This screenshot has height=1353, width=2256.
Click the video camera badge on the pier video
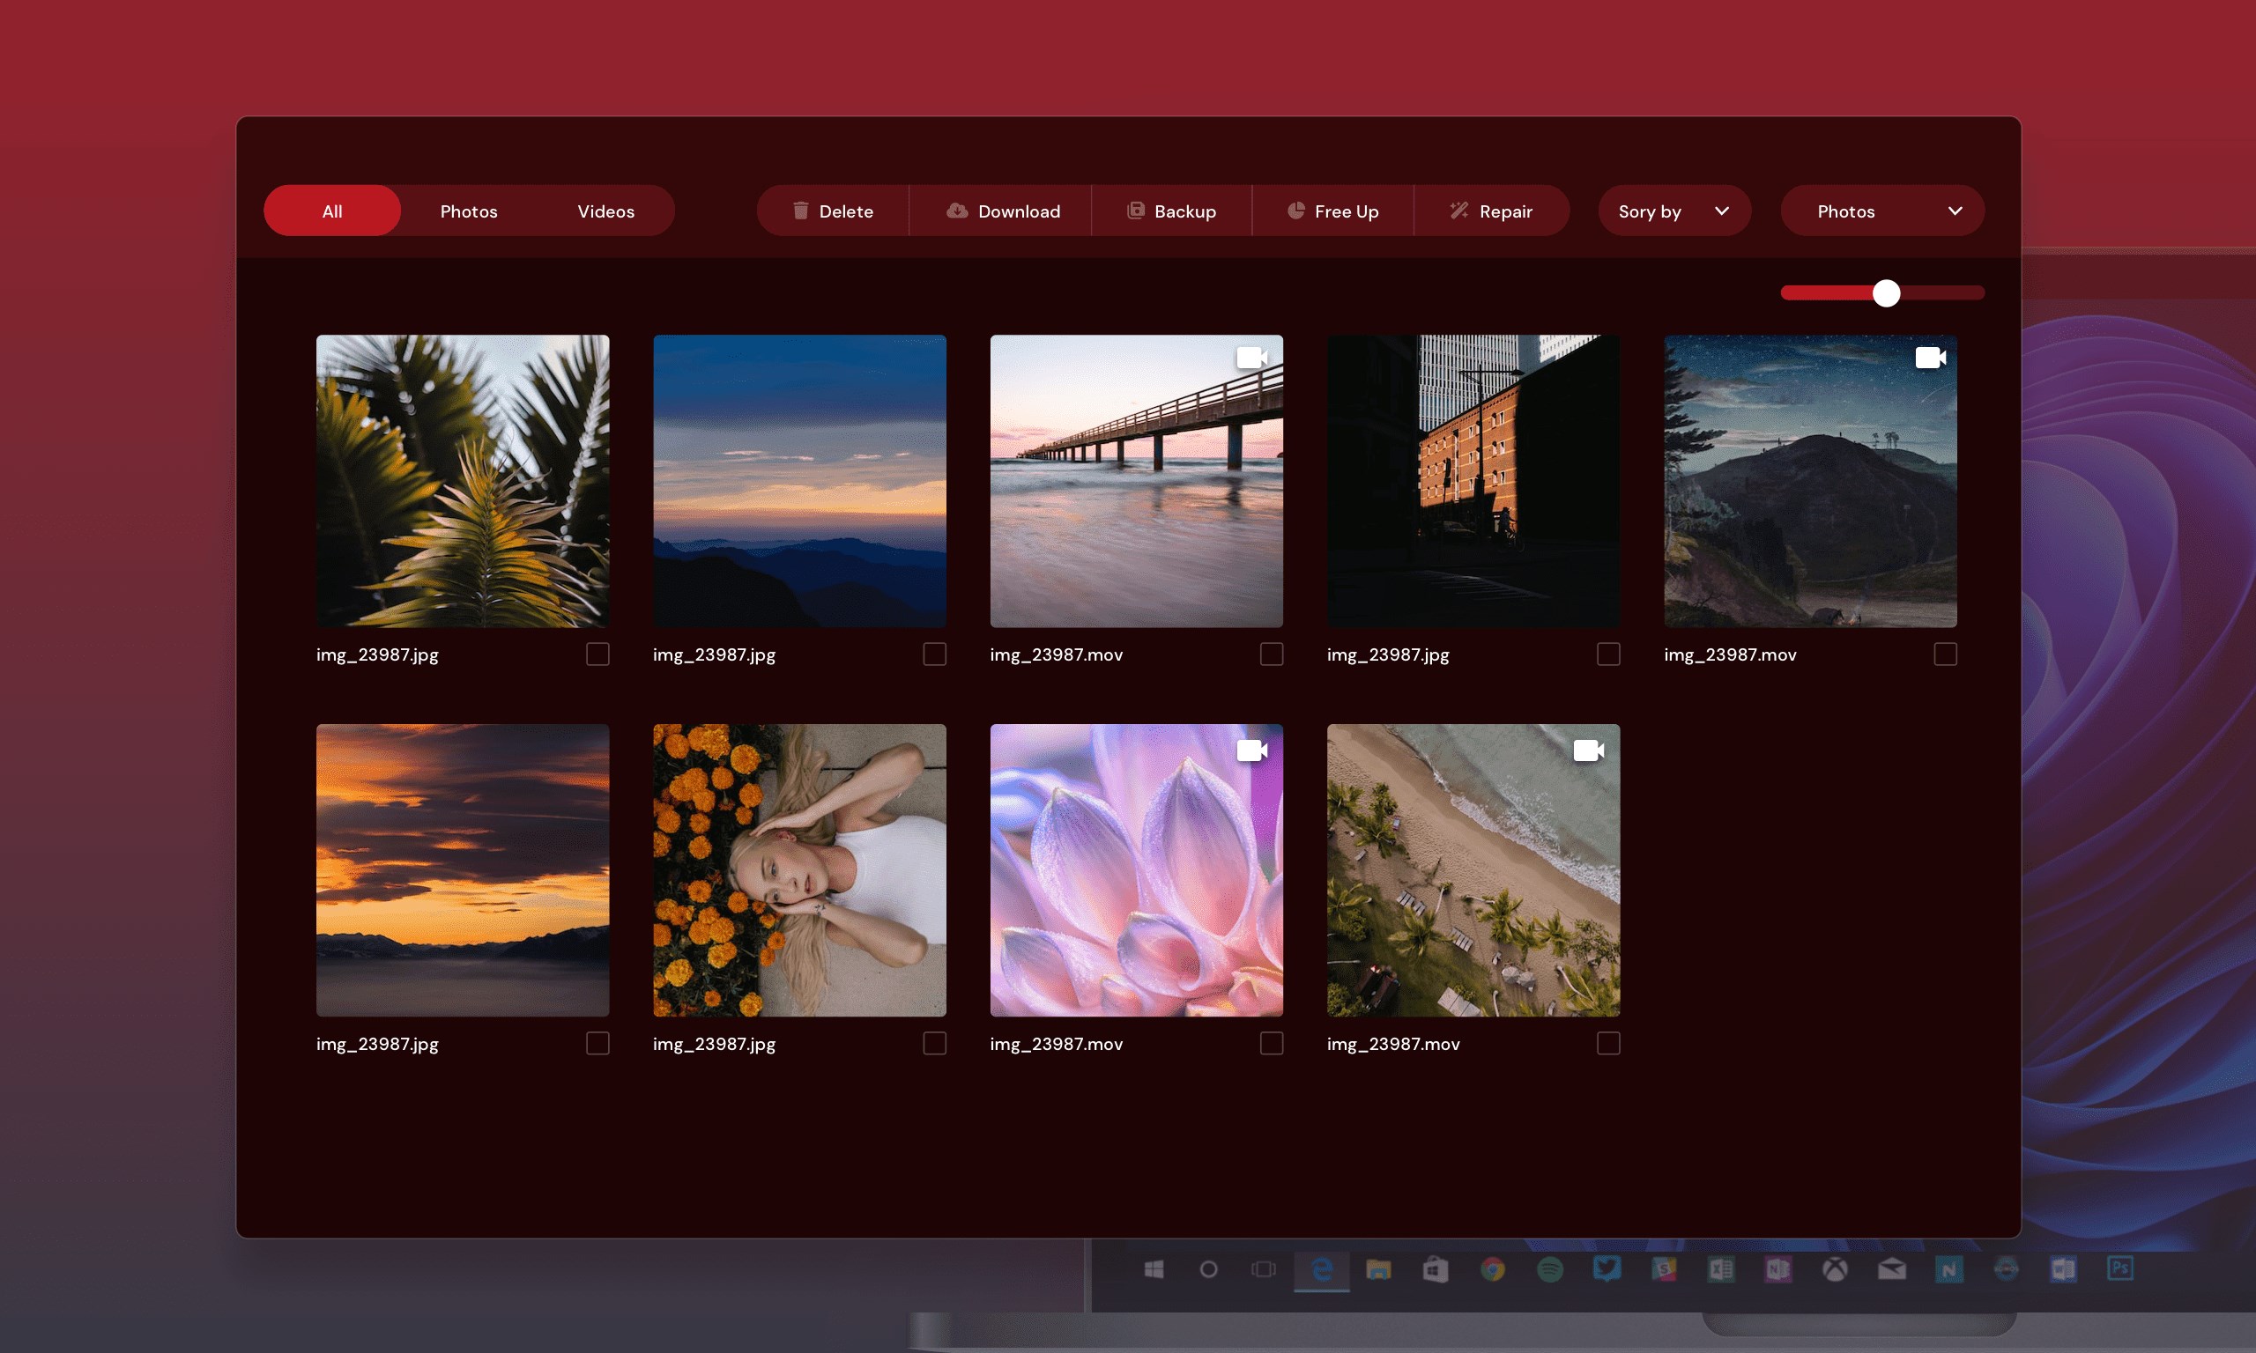1253,357
